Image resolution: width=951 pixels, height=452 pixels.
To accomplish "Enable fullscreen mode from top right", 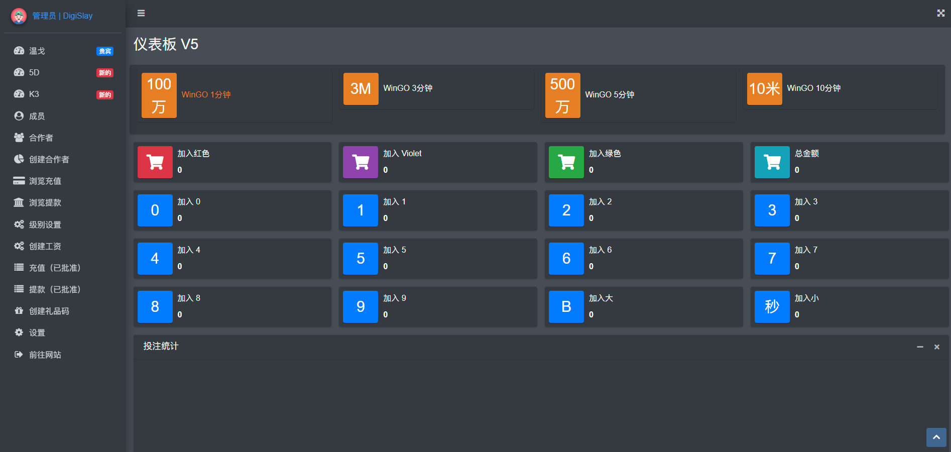I will point(940,13).
